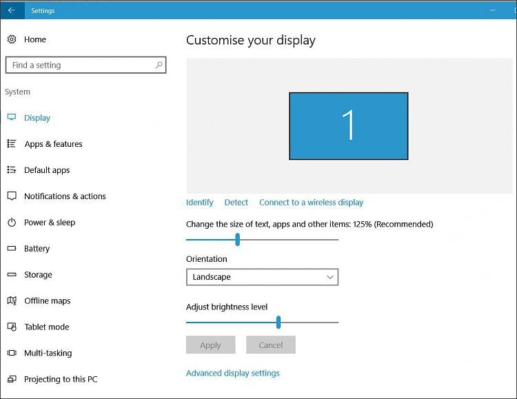The image size is (517, 399).
Task: Open Advanced display settings link
Action: pos(232,374)
